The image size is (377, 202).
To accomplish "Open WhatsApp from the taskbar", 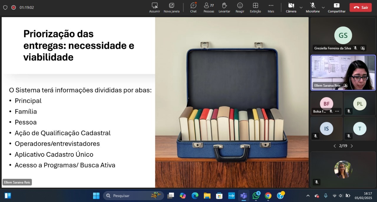I will coord(256,196).
